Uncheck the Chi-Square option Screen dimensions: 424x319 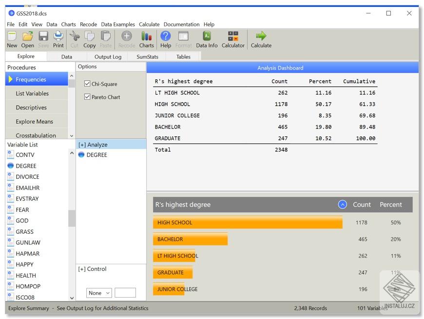tap(88, 84)
